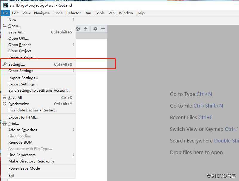Click the collapse all icon in project toolbar
Screen dimensions: 239x181
click(85, 29)
